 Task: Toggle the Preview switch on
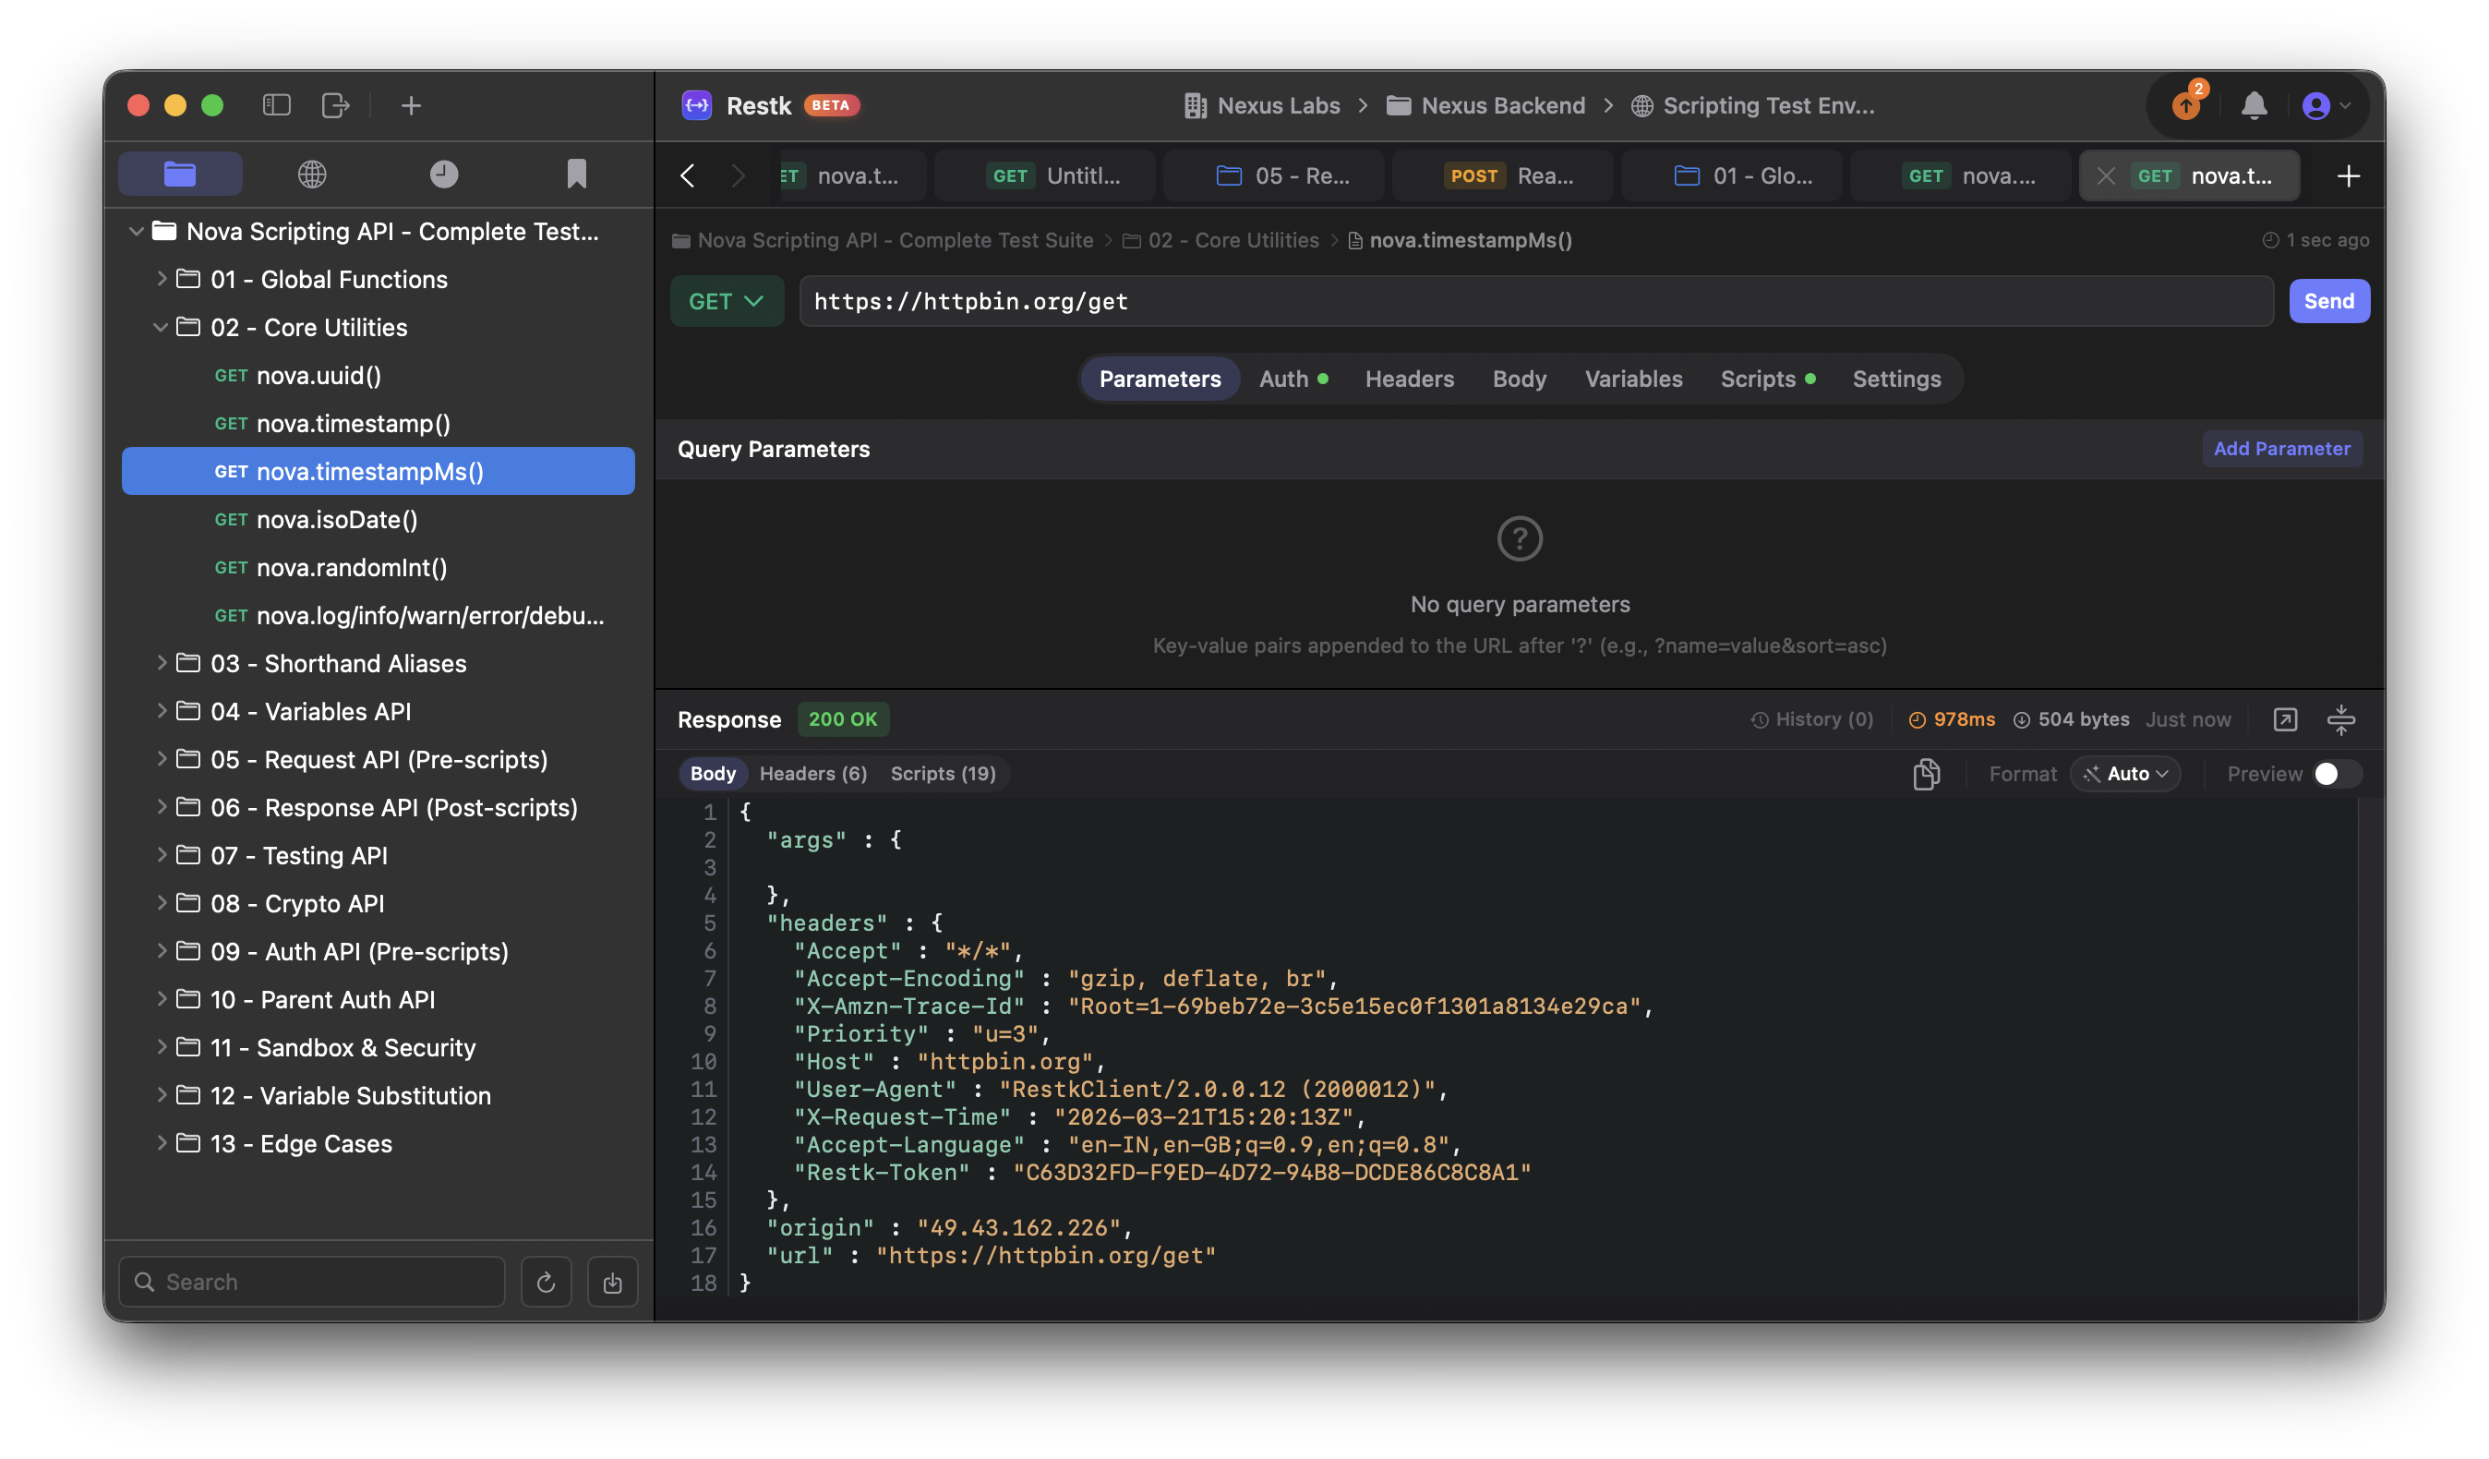(x=2336, y=774)
